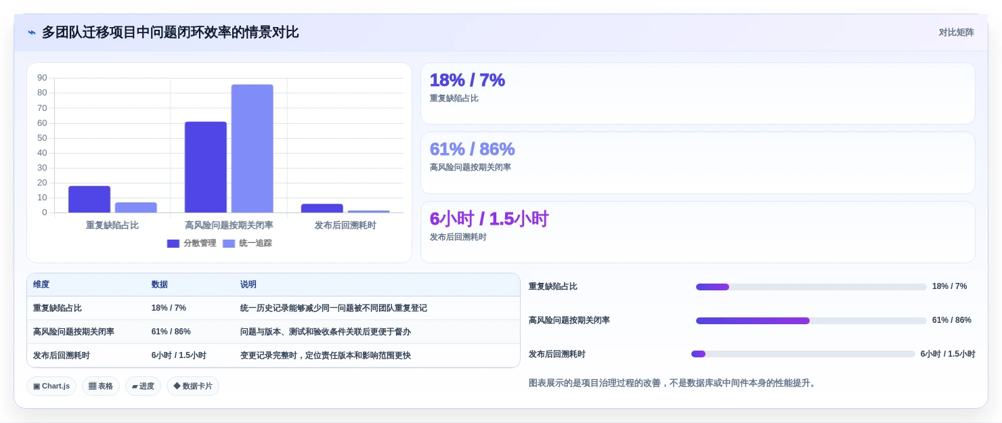Click the 重复缺陷占比 progress bar
The height and width of the screenshot is (423, 1002).
click(811, 287)
